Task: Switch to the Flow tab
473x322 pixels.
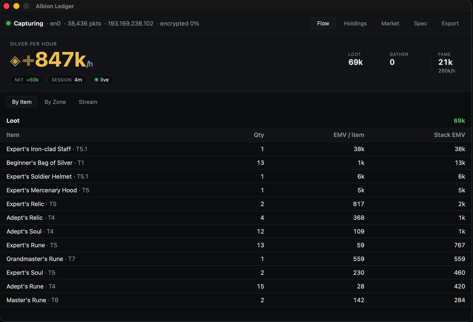Action: pos(323,23)
